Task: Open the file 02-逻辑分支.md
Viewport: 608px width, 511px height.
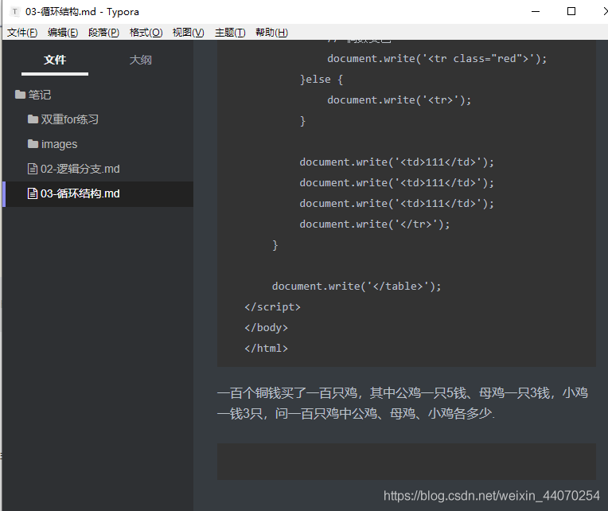Action: click(x=80, y=169)
